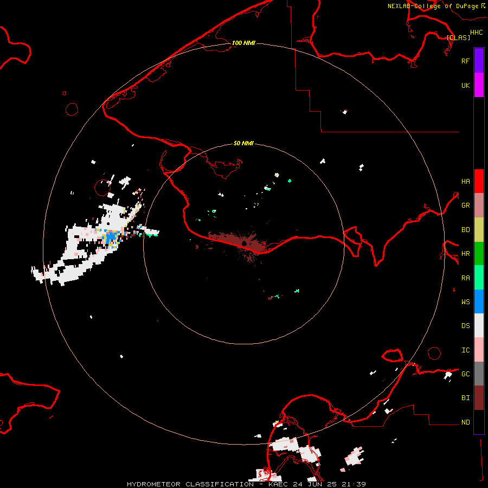Click the BD legend label
The image size is (488, 488).
(465, 230)
